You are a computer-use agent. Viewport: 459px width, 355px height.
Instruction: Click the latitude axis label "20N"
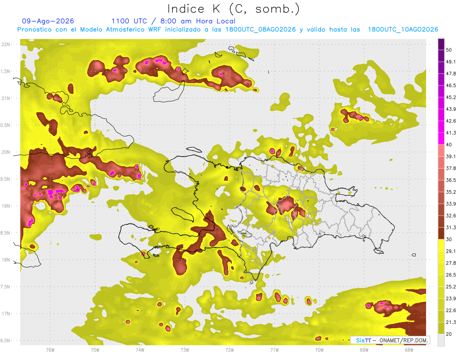[6, 152]
